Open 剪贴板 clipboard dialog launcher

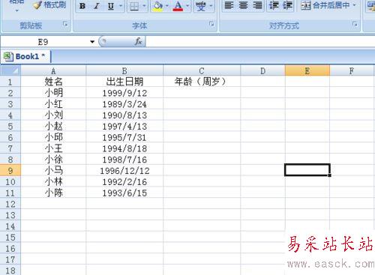(65, 24)
